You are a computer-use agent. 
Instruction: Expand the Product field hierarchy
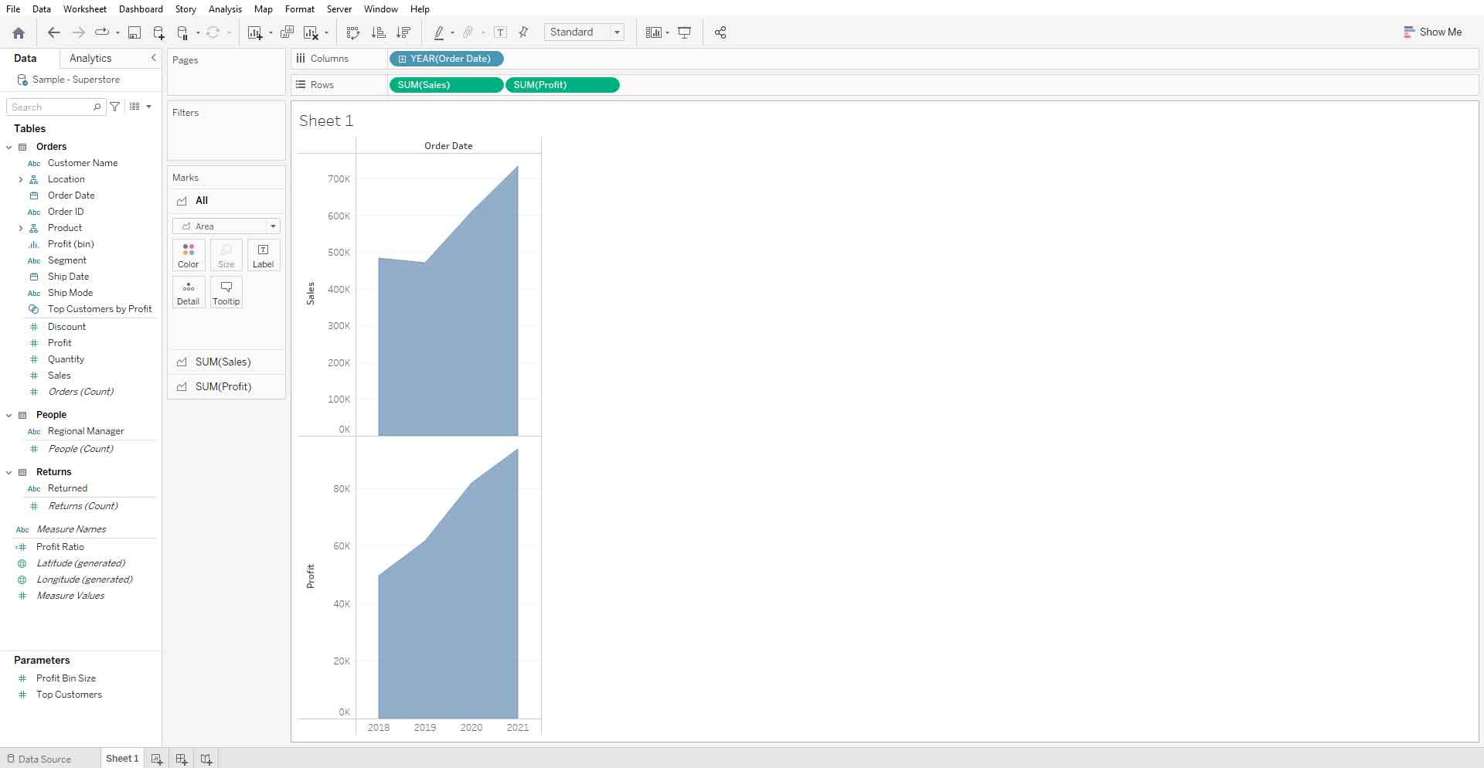click(x=21, y=227)
